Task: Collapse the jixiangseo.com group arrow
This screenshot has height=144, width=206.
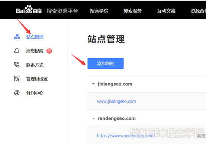Action: [x=93, y=84]
